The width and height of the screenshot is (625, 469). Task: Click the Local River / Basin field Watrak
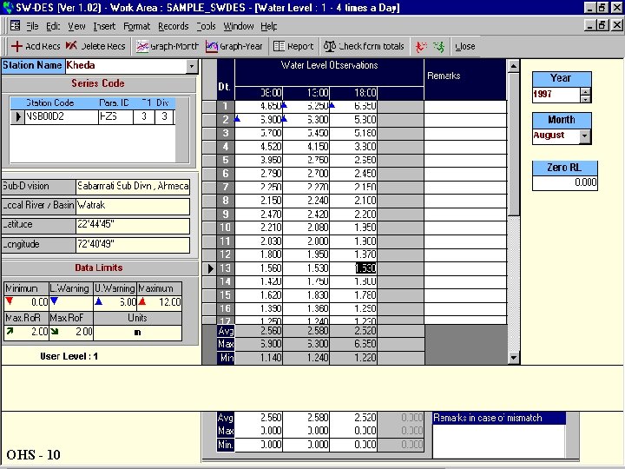point(133,206)
